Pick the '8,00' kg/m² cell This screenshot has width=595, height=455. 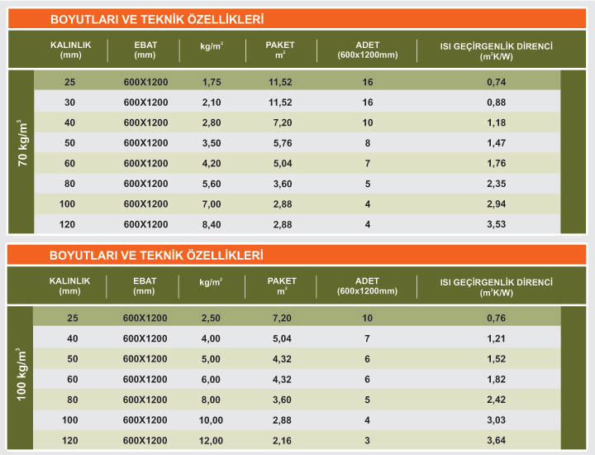click(211, 400)
